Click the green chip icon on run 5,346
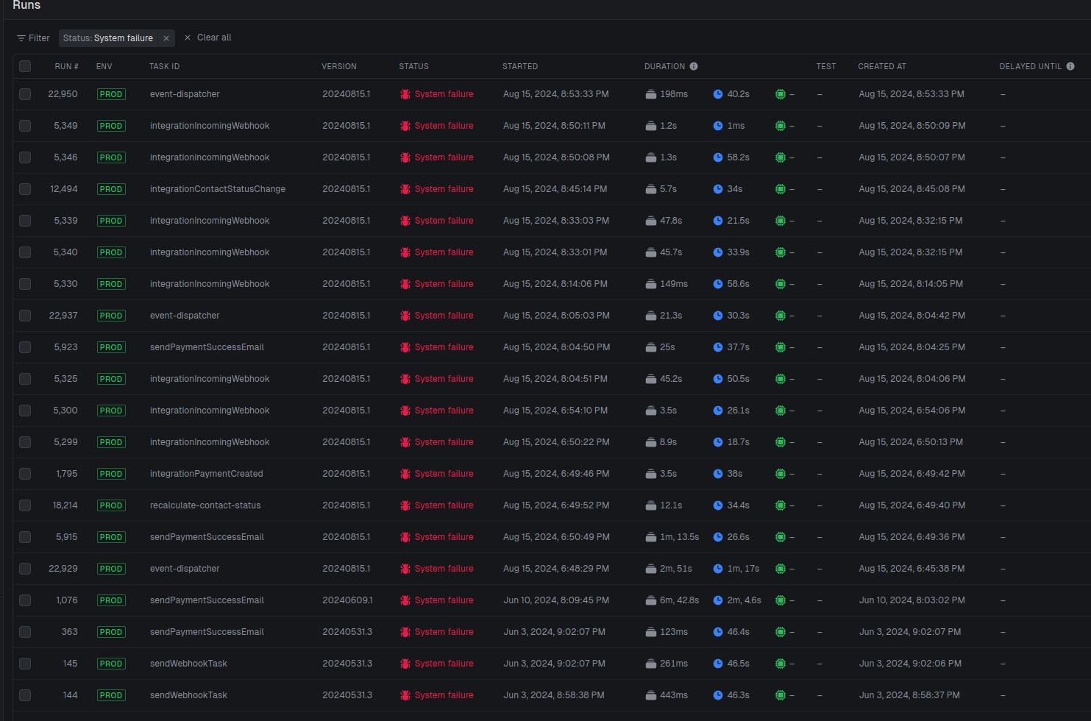 tap(781, 157)
